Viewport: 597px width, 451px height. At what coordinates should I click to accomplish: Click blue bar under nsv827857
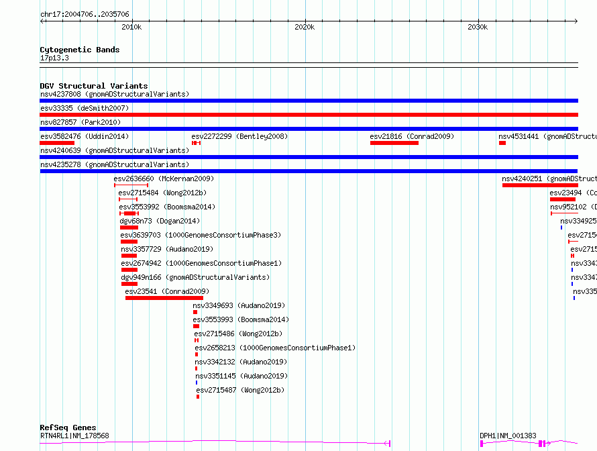coord(309,129)
